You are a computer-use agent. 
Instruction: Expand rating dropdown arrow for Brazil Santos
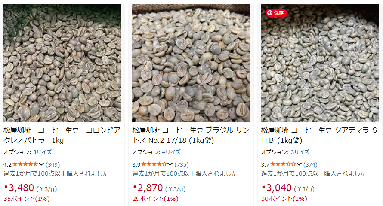170,164
